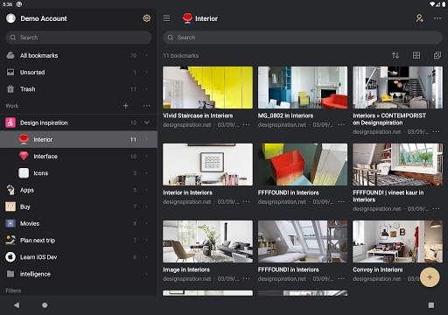448x315 pixels.
Task: Expand chevron on All bookmarks row
Action: (x=146, y=55)
